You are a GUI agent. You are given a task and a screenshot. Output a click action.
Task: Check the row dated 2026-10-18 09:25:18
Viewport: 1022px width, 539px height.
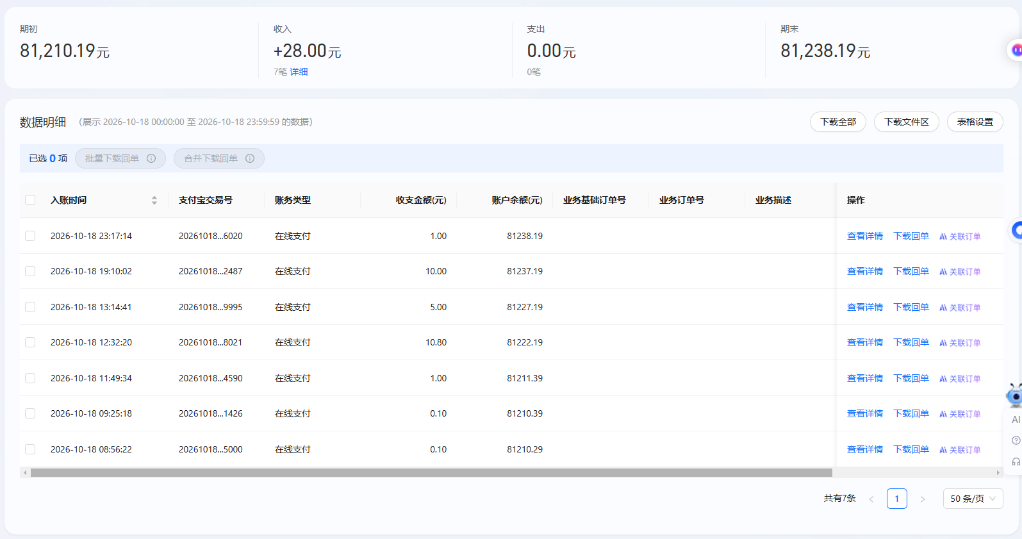30,413
